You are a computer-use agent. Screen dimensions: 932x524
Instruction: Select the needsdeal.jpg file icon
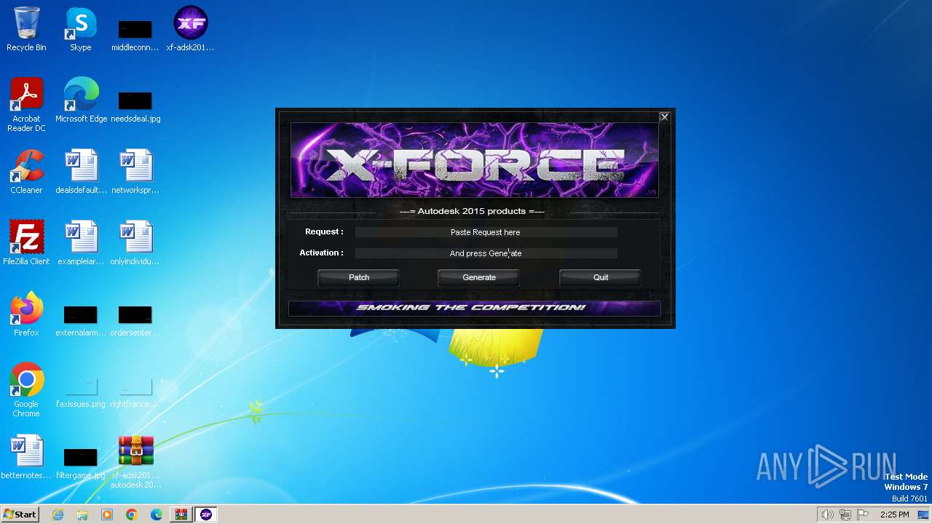[135, 106]
